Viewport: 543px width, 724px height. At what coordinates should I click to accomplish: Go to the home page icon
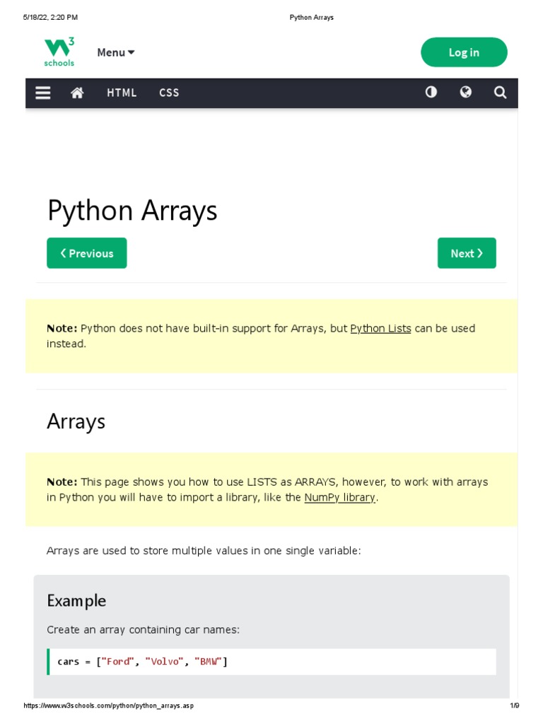77,93
